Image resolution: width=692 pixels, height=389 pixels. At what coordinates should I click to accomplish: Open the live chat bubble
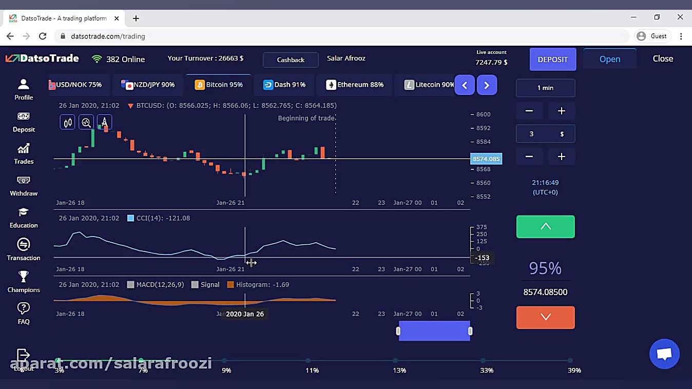664,354
